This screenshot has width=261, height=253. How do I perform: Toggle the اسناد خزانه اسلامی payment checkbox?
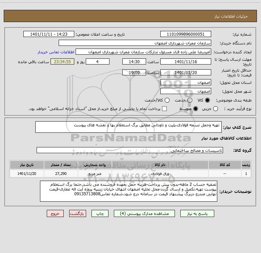(x=164, y=109)
